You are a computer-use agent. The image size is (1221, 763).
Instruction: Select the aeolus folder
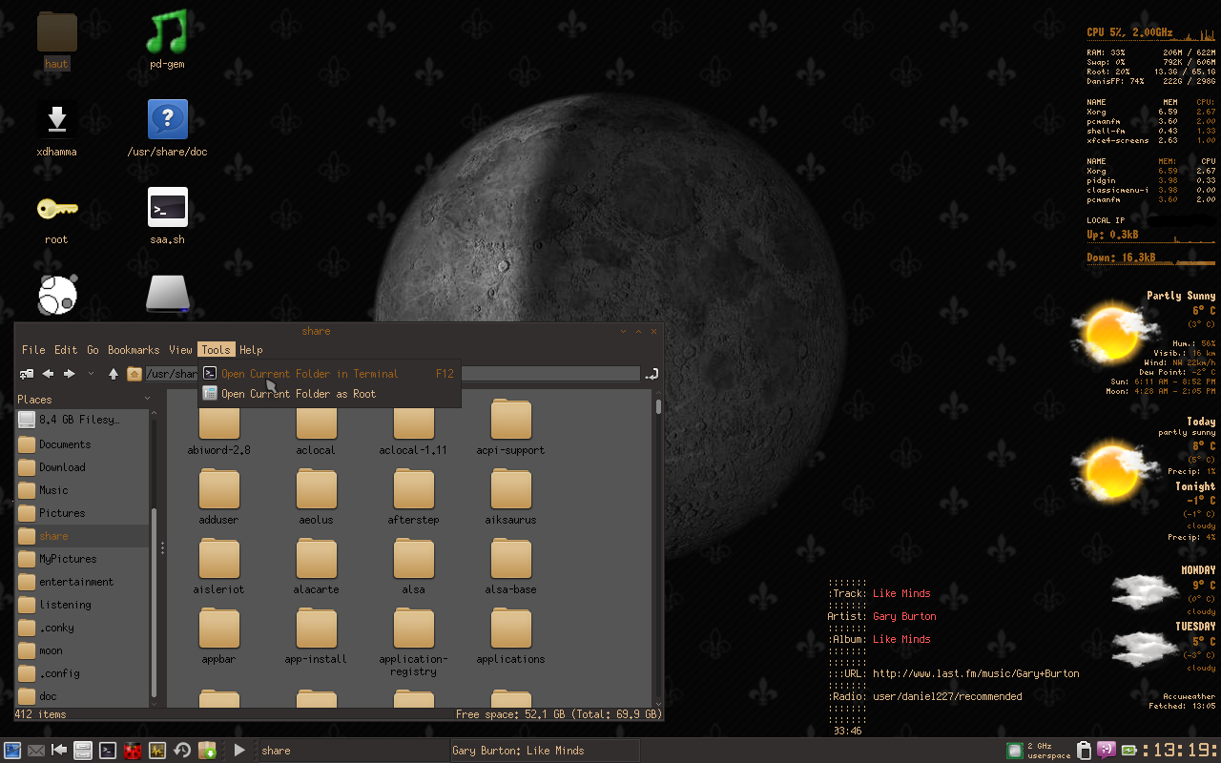click(x=316, y=496)
